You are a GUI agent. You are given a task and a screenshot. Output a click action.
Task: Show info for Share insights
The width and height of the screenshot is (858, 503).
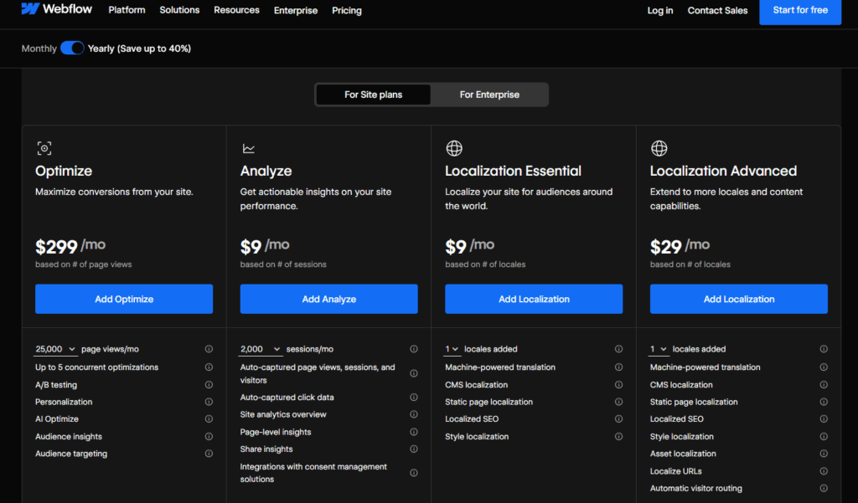[x=414, y=449]
